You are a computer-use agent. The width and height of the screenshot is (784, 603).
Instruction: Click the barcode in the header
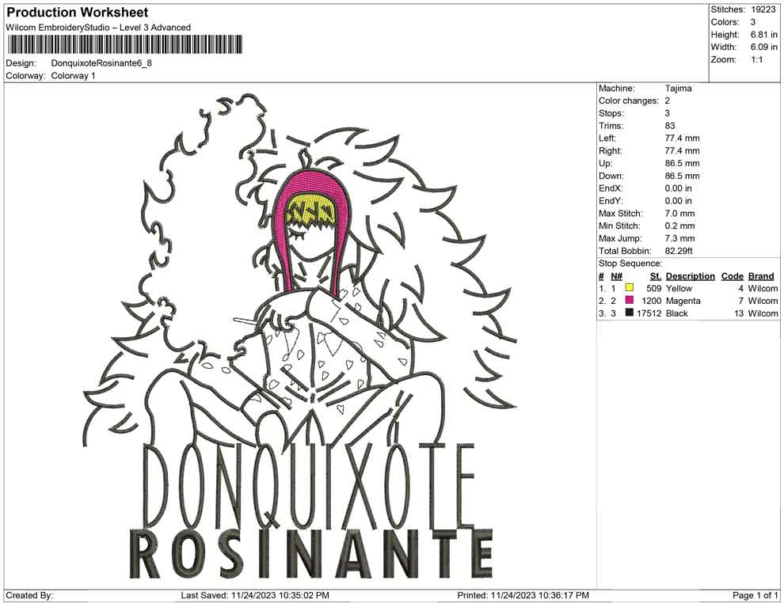pos(125,44)
